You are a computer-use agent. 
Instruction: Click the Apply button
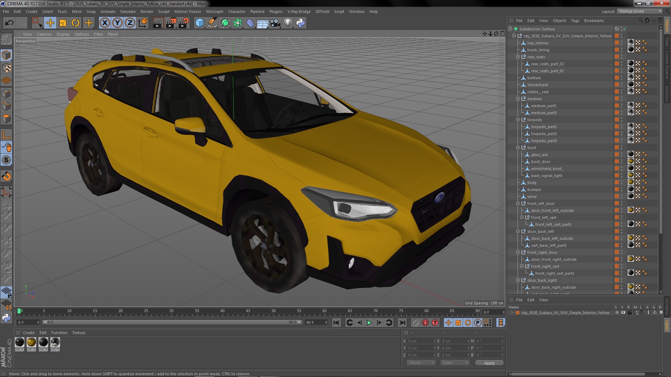click(x=489, y=363)
